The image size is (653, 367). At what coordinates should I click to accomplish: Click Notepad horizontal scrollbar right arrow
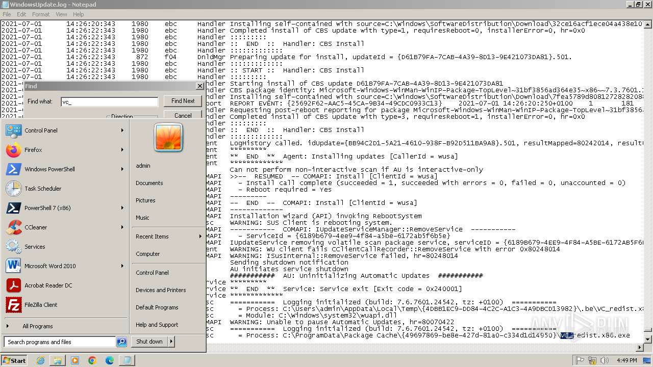pyautogui.click(x=640, y=348)
